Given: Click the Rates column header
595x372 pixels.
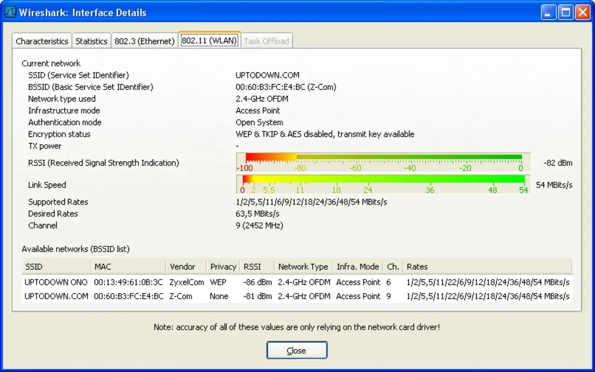Looking at the screenshot, I should pyautogui.click(x=416, y=266).
